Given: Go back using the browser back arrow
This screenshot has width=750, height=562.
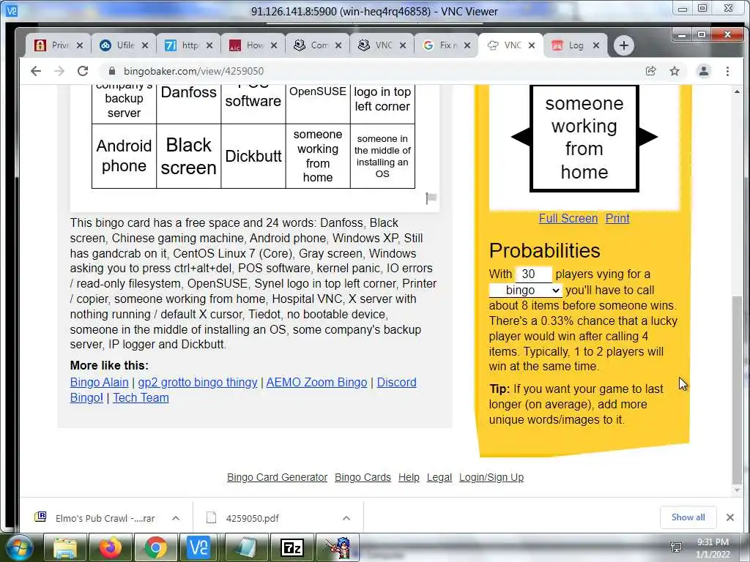Looking at the screenshot, I should tap(36, 71).
